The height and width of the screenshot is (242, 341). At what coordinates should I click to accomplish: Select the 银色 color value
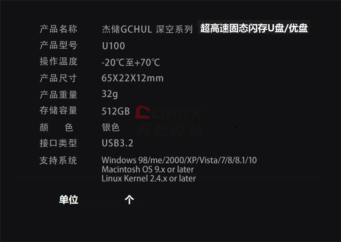pos(110,127)
